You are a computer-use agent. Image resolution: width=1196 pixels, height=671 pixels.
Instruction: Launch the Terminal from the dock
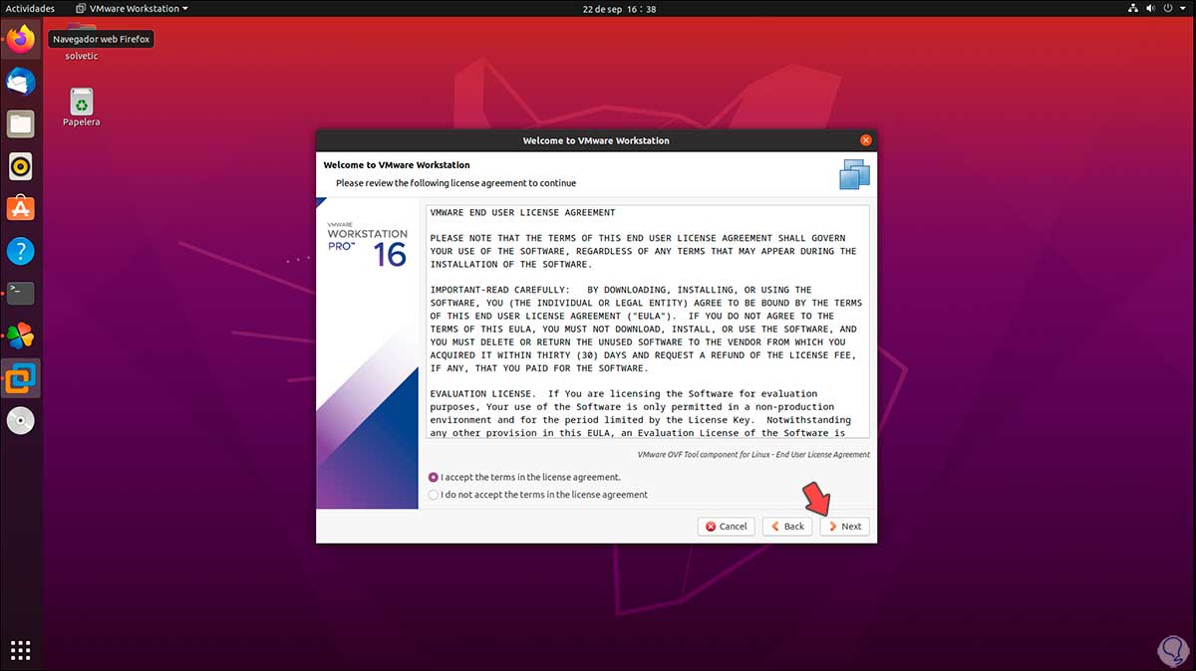[x=21, y=293]
